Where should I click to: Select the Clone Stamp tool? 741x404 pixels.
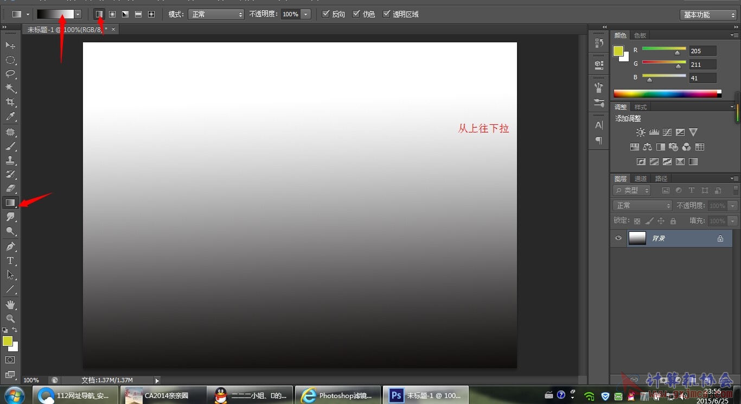point(10,160)
